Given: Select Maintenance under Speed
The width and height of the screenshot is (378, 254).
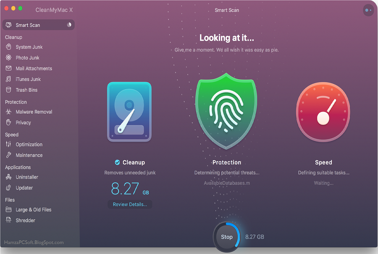Looking at the screenshot, I should click(x=29, y=156).
